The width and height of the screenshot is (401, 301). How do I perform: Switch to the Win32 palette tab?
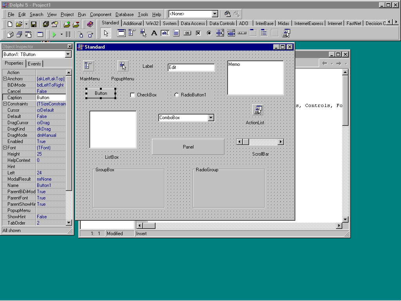pyautogui.click(x=152, y=23)
